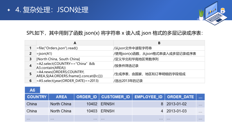Image resolution: width=232 pixels, height=130 pixels.
Task: Select the intro sentence starting 'SPL如下'
Action: [x=115, y=33]
